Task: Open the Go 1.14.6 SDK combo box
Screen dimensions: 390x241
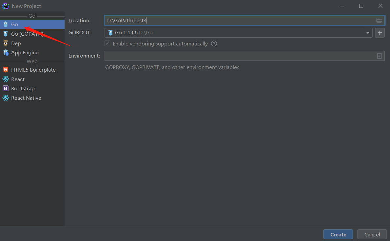Action: click(x=238, y=32)
